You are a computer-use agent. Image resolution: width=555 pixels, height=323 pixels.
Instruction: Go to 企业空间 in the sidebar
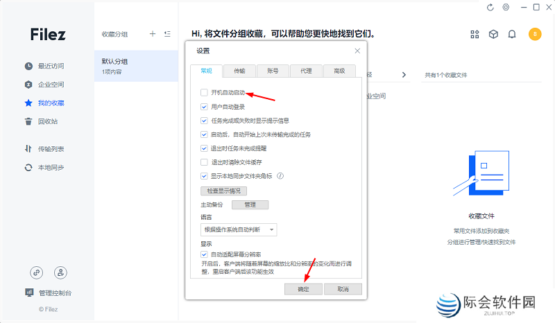click(44, 85)
